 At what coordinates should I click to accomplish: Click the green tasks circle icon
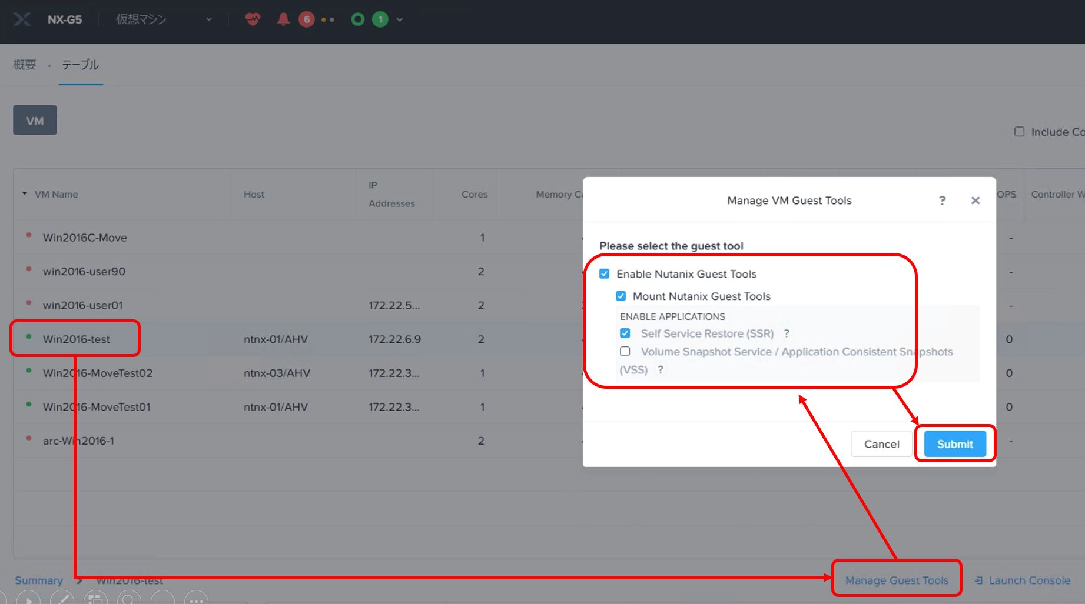point(357,19)
